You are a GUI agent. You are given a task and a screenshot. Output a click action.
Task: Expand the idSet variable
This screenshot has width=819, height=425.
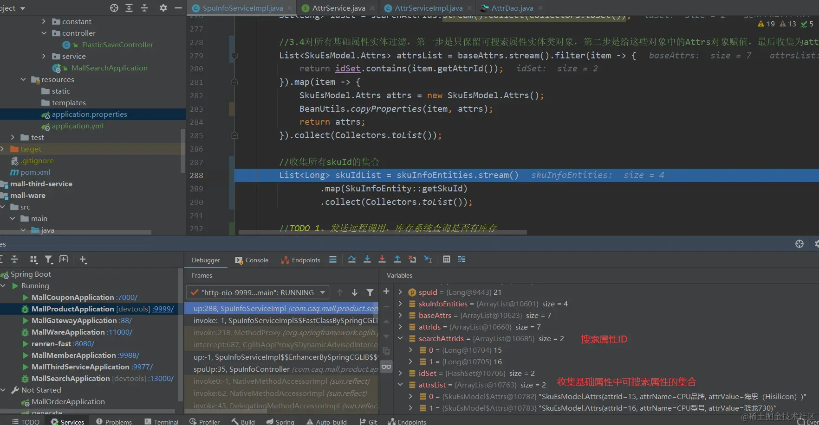click(400, 373)
